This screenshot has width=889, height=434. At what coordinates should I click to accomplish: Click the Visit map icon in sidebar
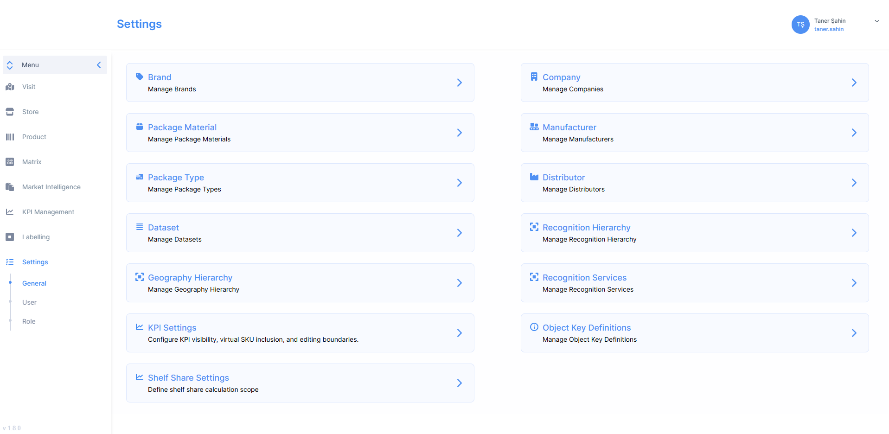(10, 87)
